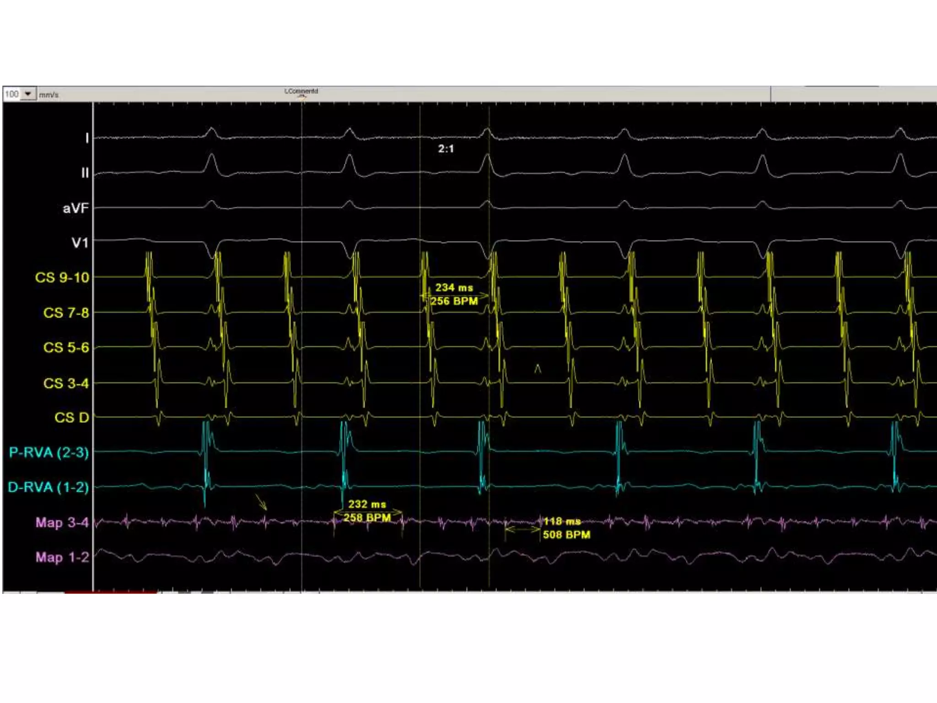Select the Map 3-4 channel label
937x703 pixels.
point(62,522)
